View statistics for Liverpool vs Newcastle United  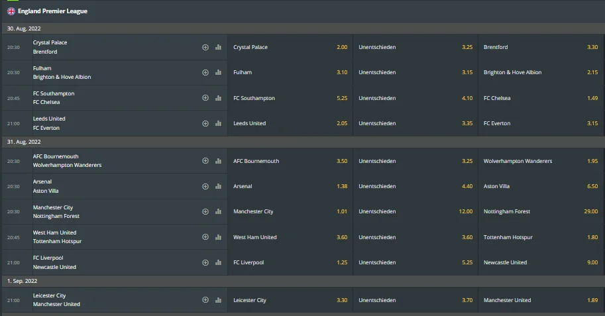click(218, 262)
